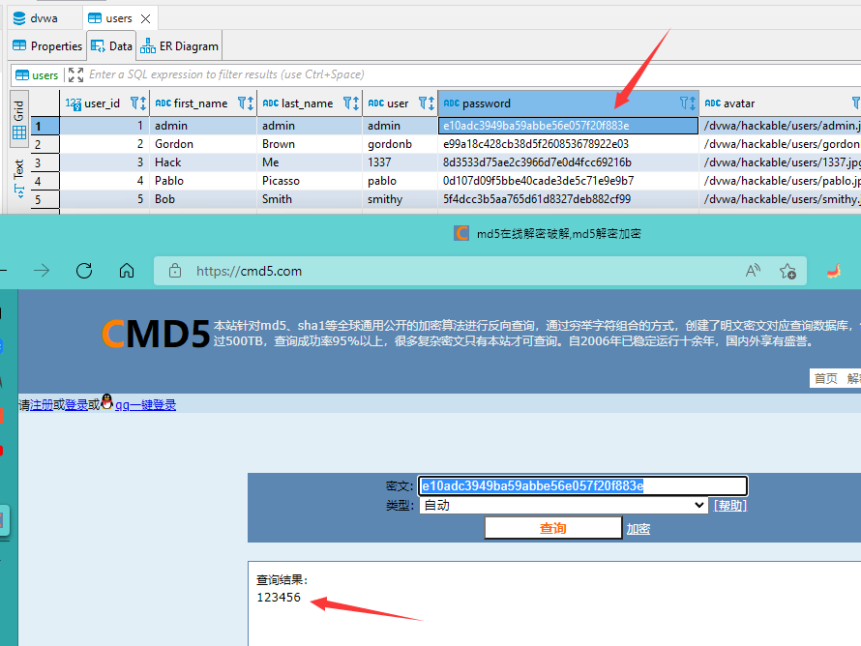
Task: Click the 登录 login link
Action: point(76,405)
